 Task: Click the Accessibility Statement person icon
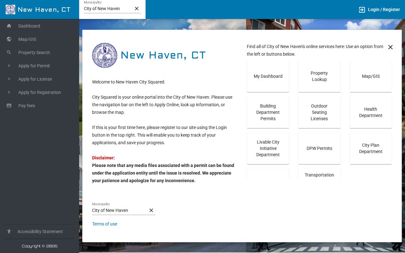click(x=9, y=231)
